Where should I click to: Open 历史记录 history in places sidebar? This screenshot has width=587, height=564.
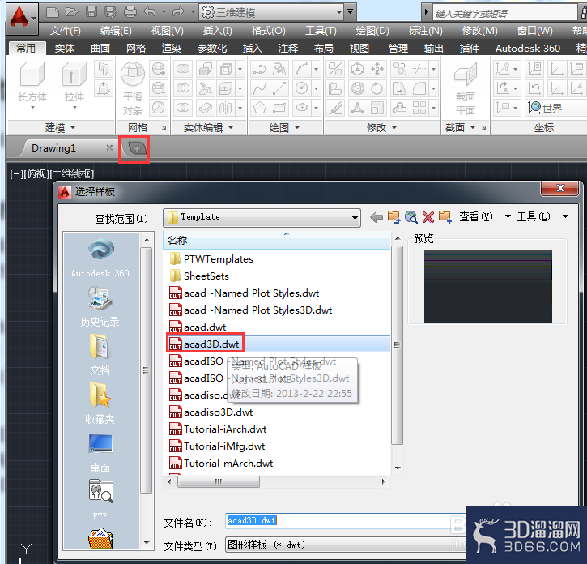point(100,306)
